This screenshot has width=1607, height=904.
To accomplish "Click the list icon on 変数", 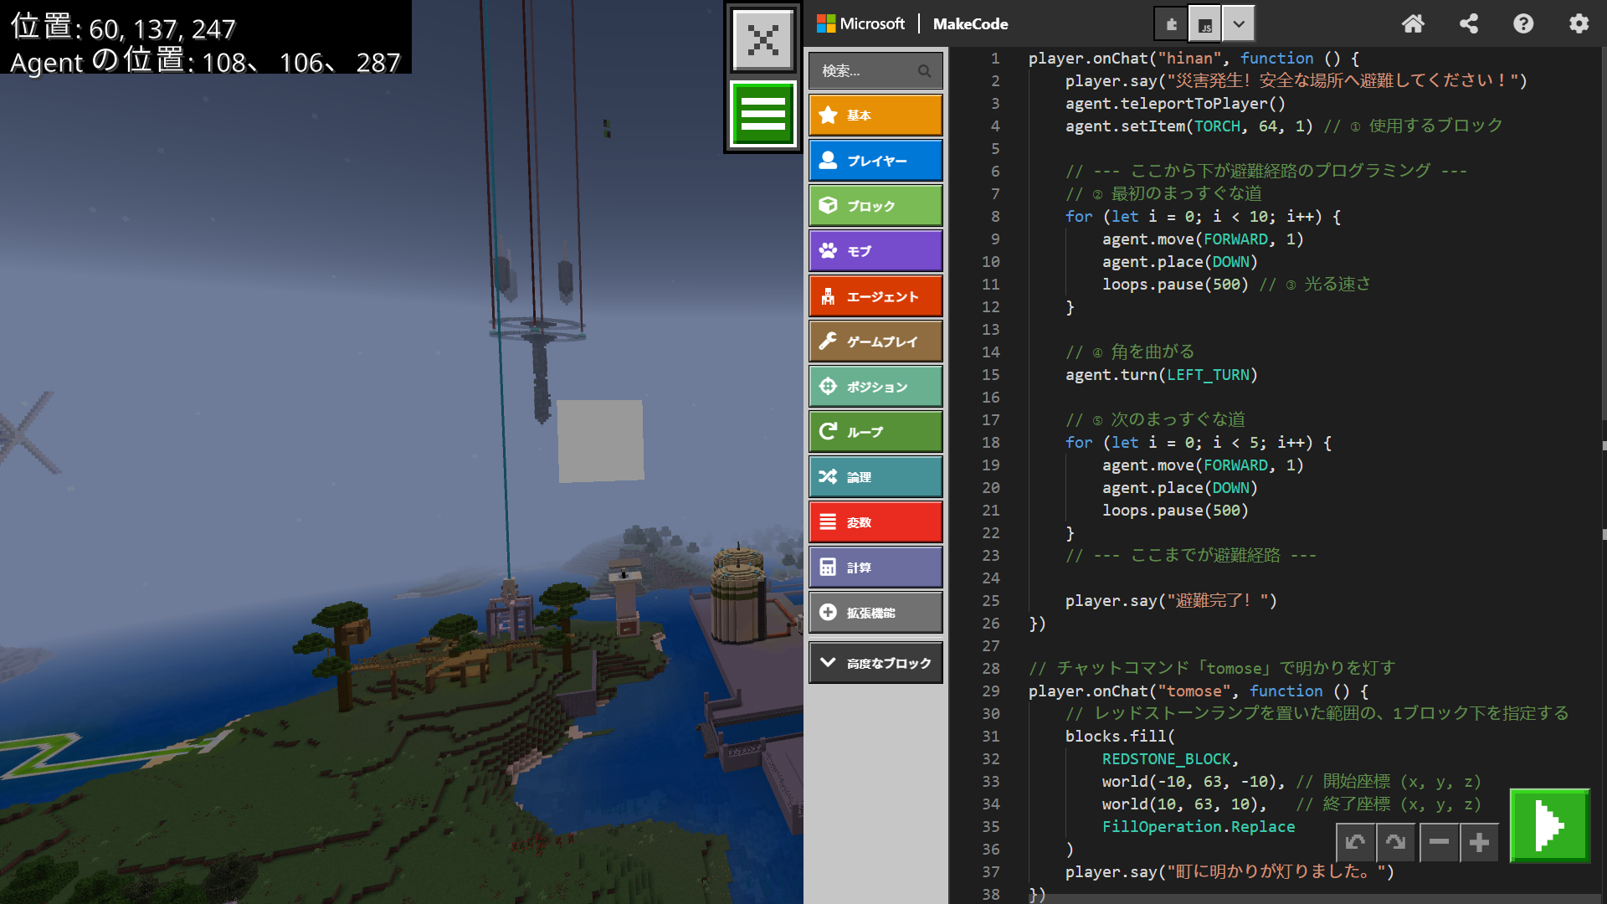I will (828, 521).
